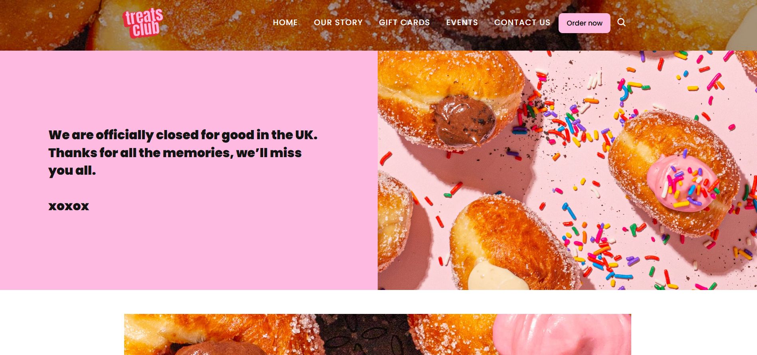Open the HOME menu item
The width and height of the screenshot is (757, 355).
(x=285, y=23)
